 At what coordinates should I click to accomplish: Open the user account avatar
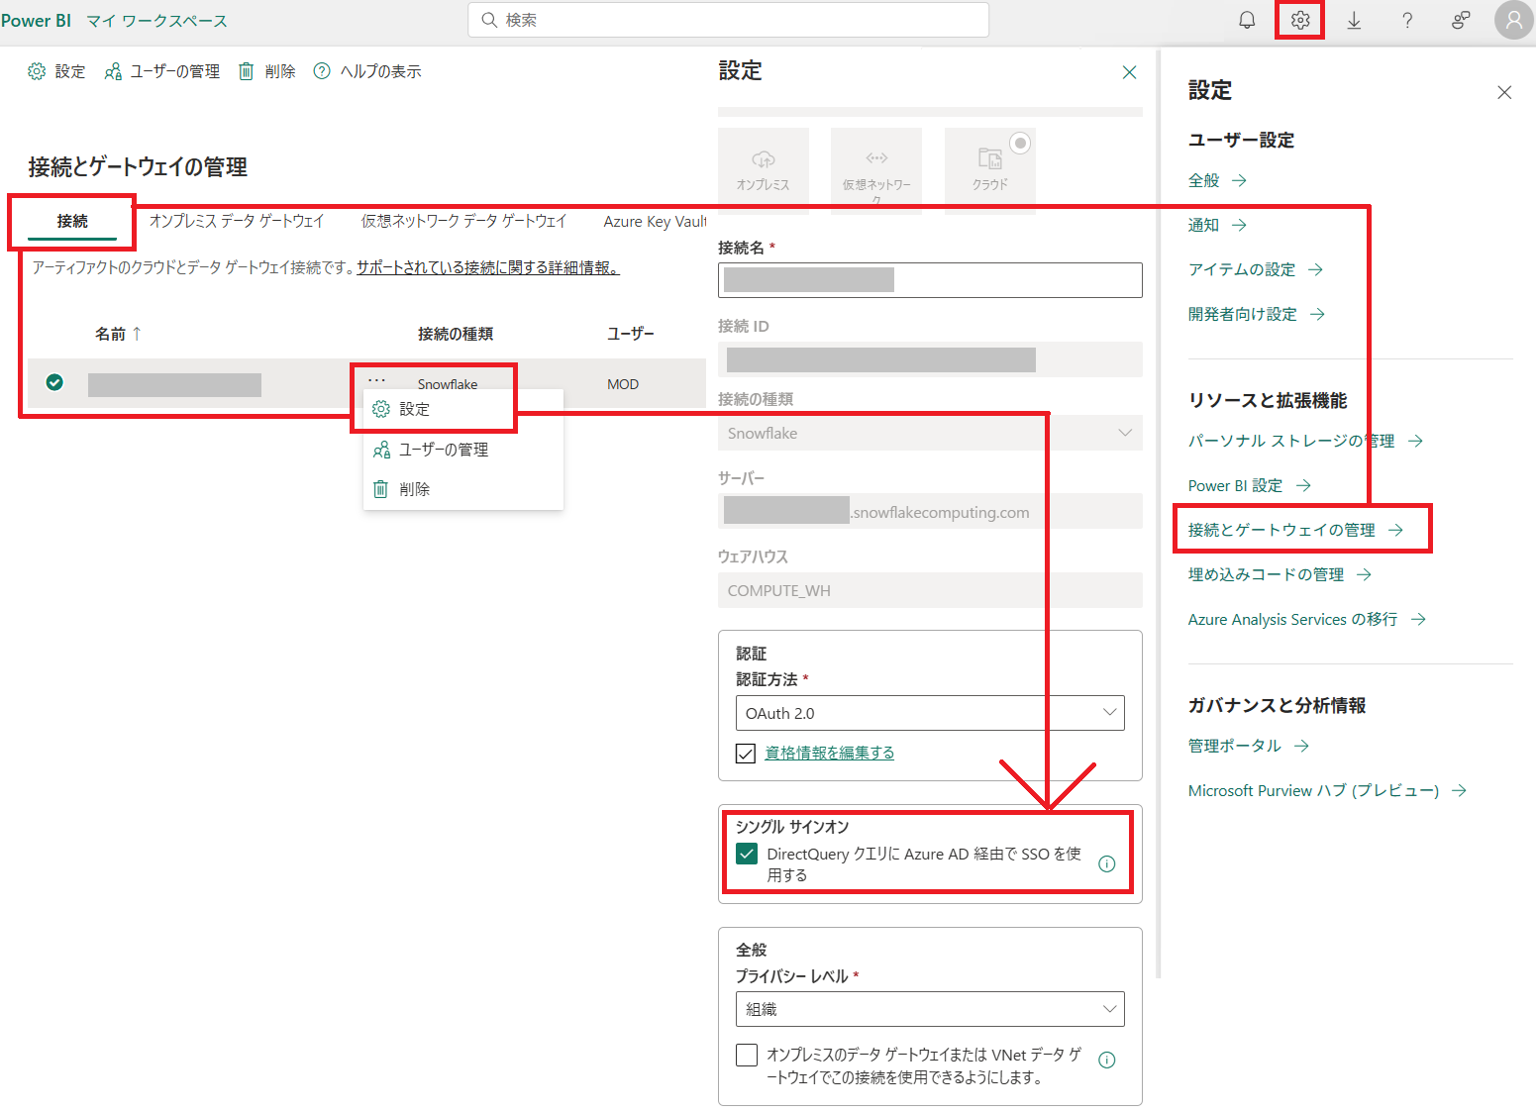point(1513,20)
